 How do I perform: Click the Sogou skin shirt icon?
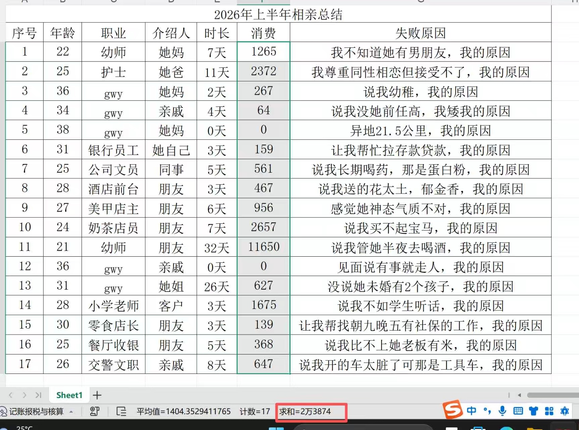533,411
